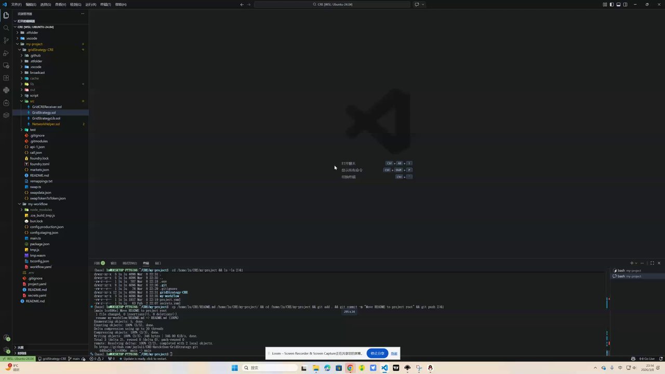Open the Explorer view in activity bar
This screenshot has width=665, height=374.
point(6,15)
